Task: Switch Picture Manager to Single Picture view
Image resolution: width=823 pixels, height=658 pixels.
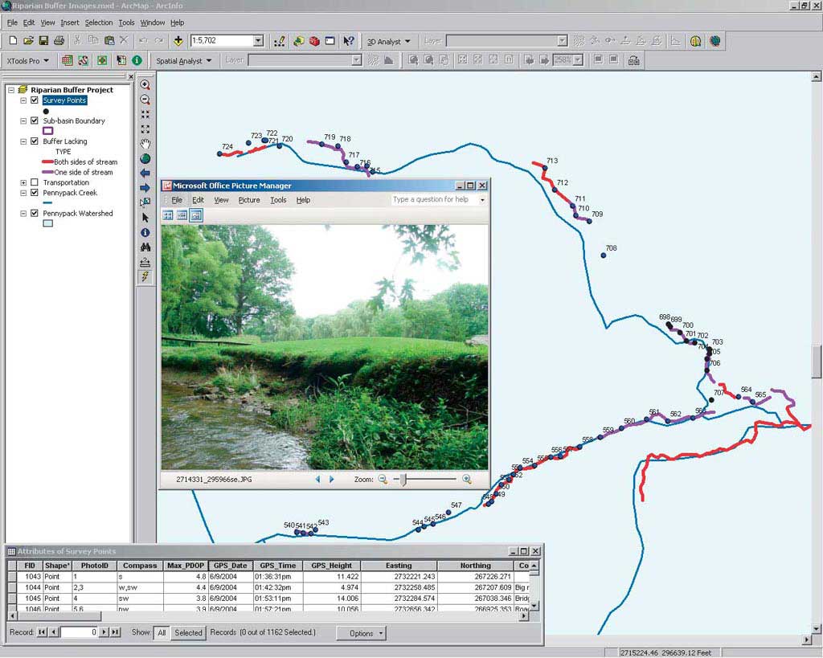Action: 196,215
